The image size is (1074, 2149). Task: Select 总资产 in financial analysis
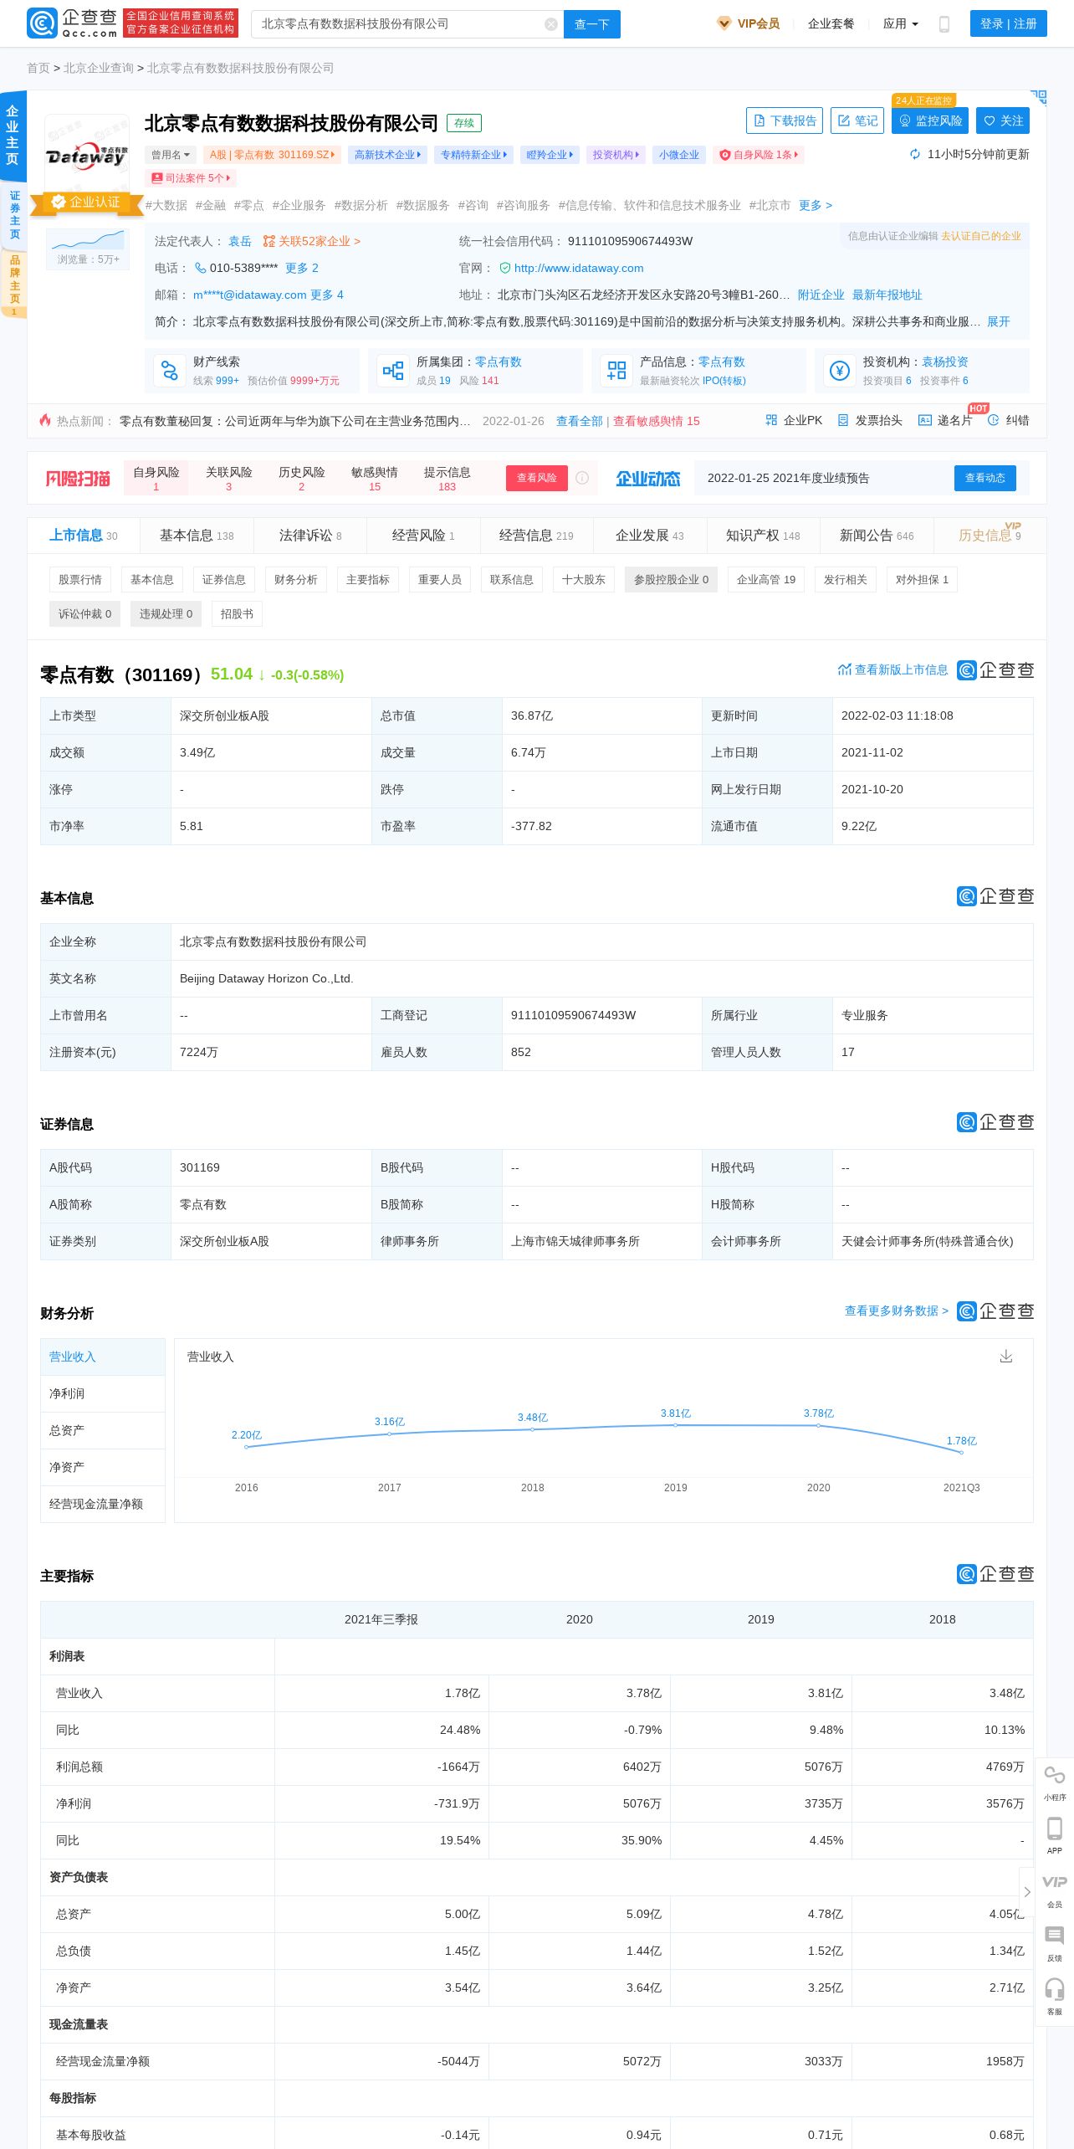(103, 1430)
